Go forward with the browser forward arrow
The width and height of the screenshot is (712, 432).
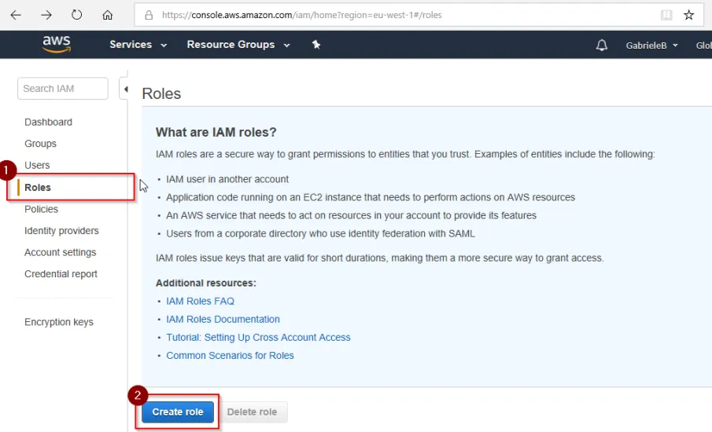click(46, 15)
